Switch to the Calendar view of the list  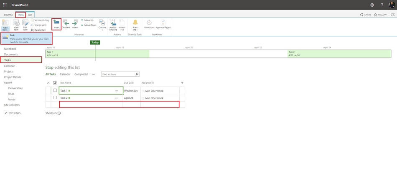[x=65, y=74]
